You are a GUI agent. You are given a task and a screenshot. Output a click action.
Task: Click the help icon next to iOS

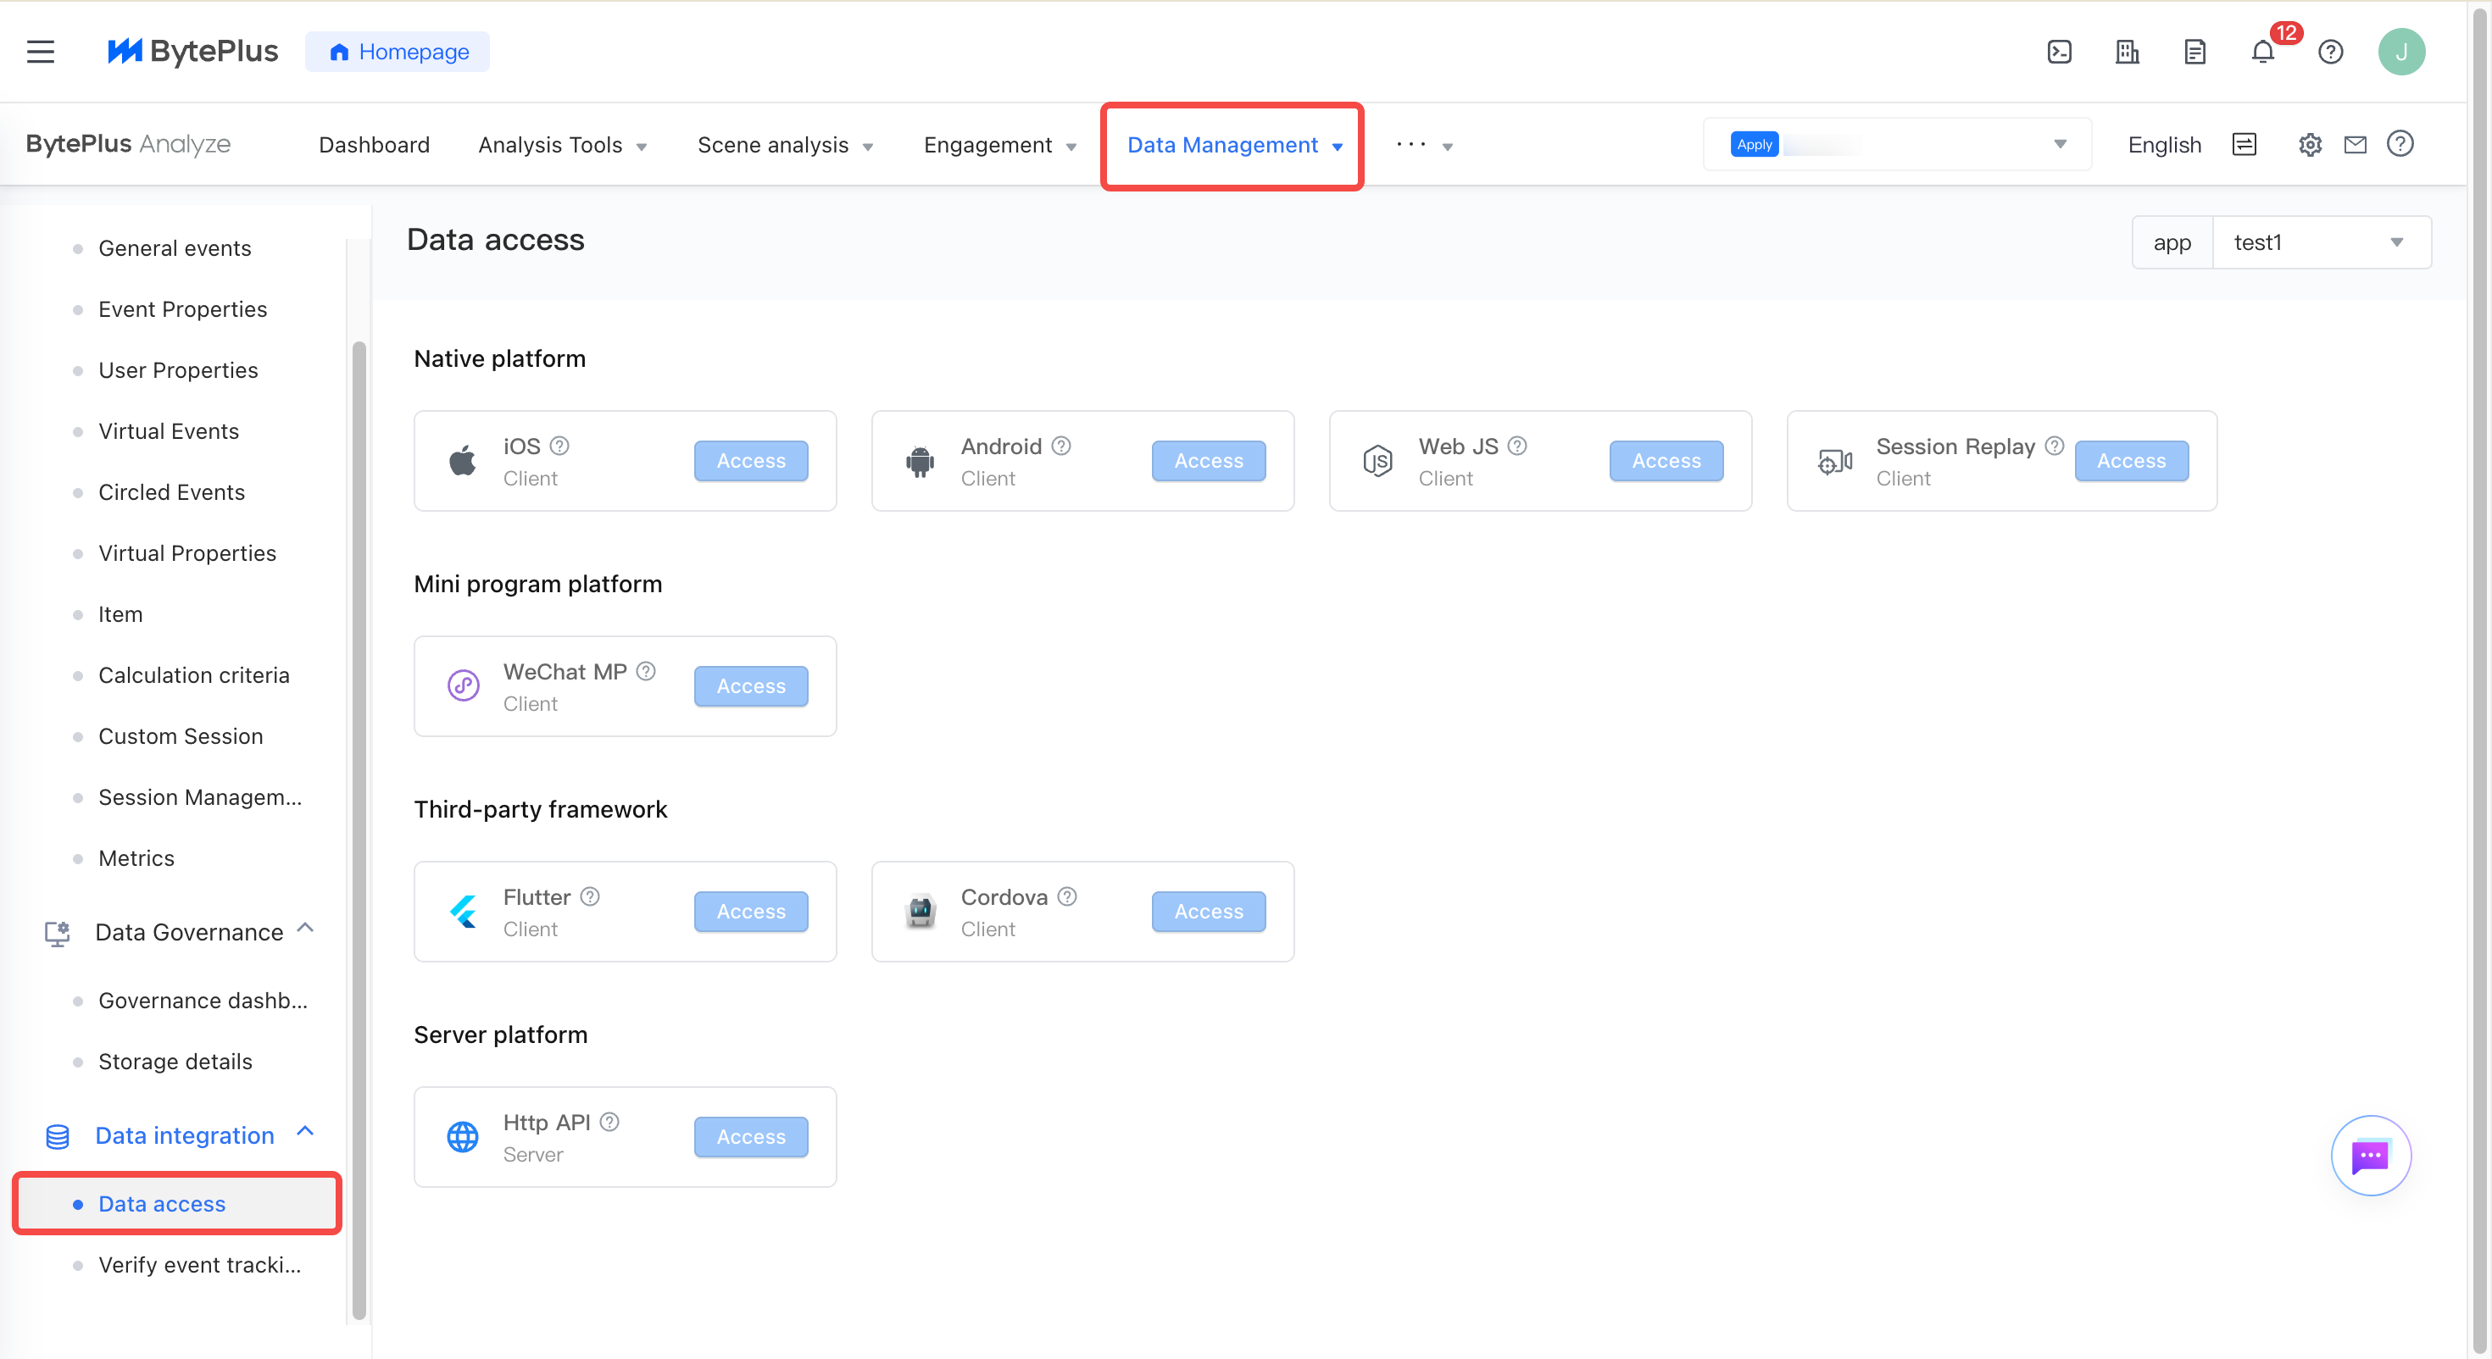(559, 446)
